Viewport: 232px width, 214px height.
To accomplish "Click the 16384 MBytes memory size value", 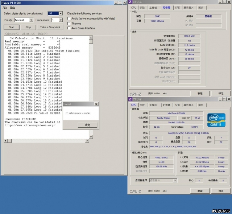I will (157, 21).
